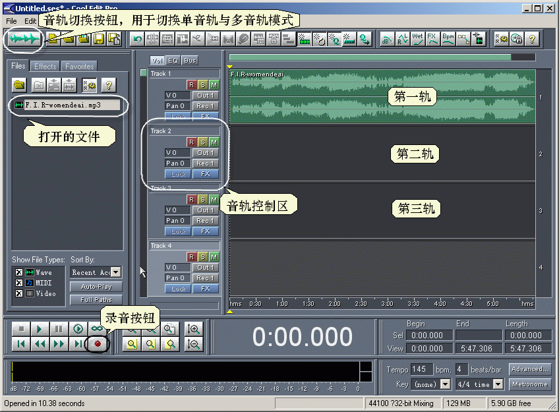Image resolution: width=559 pixels, height=412 pixels.
Task: Click the dB envelope toolbar icon
Action: 387,39
